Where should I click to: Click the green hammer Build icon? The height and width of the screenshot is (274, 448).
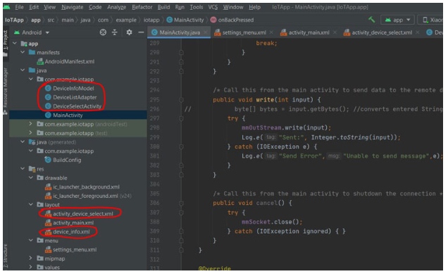pos(372,20)
